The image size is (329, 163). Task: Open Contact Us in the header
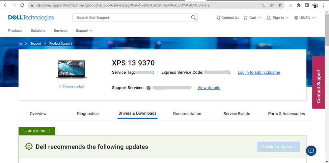(x=228, y=18)
